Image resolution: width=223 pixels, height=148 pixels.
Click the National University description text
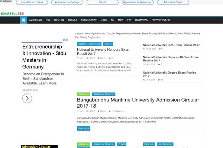tap(138, 36)
